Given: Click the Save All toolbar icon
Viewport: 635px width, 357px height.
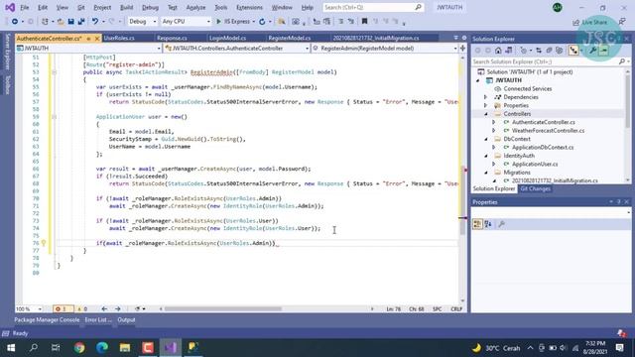Looking at the screenshot, I should pos(81,22).
